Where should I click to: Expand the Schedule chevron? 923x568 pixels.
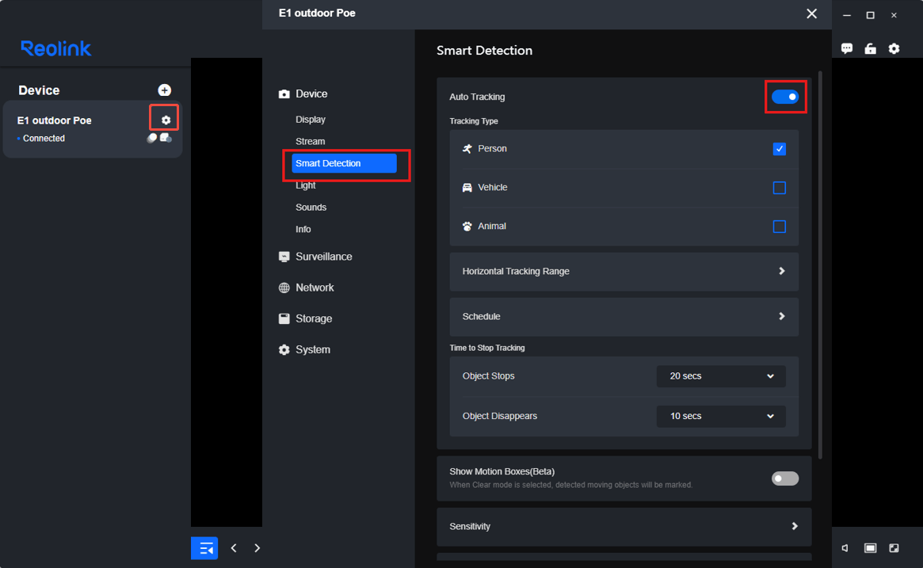782,317
